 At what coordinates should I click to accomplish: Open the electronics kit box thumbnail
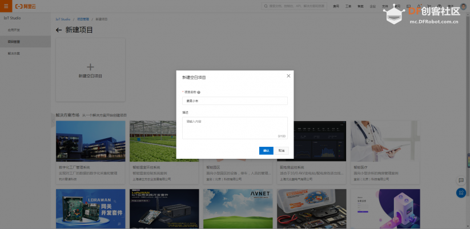click(312, 208)
